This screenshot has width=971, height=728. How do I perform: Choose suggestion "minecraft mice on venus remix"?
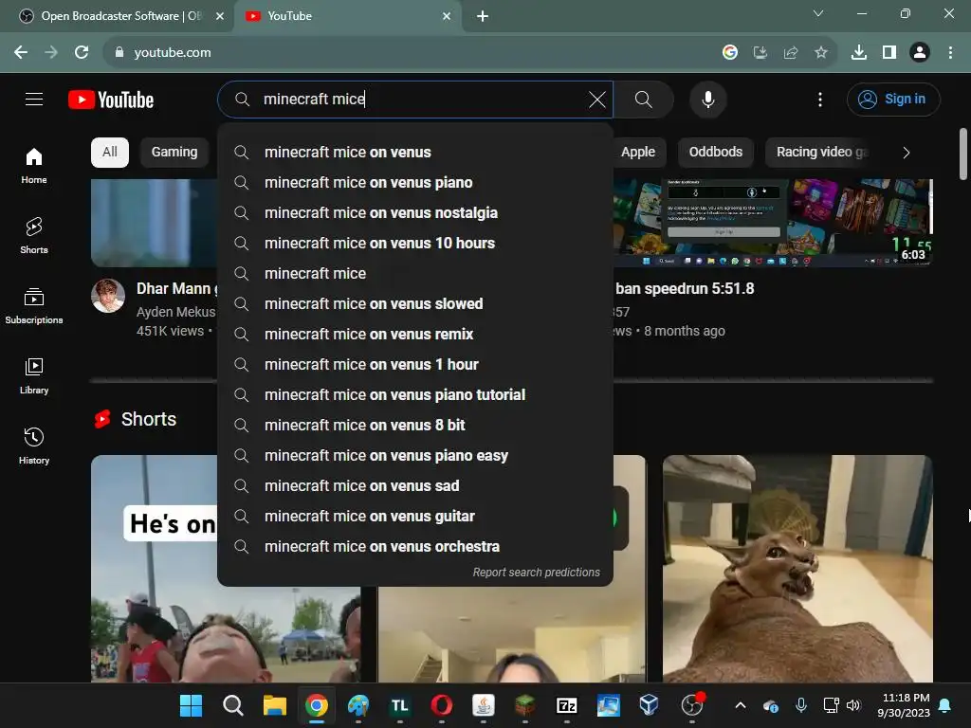coord(415,335)
